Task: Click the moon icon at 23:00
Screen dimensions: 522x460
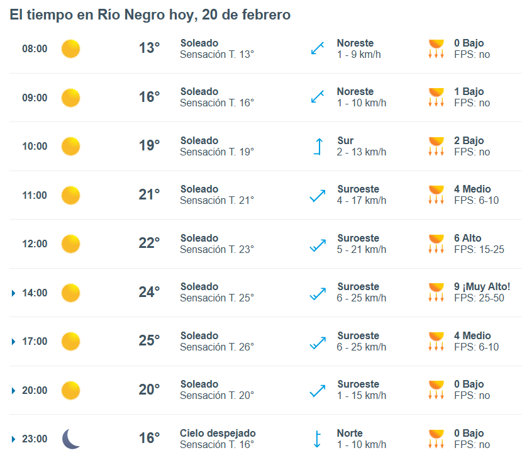Action: 70,439
